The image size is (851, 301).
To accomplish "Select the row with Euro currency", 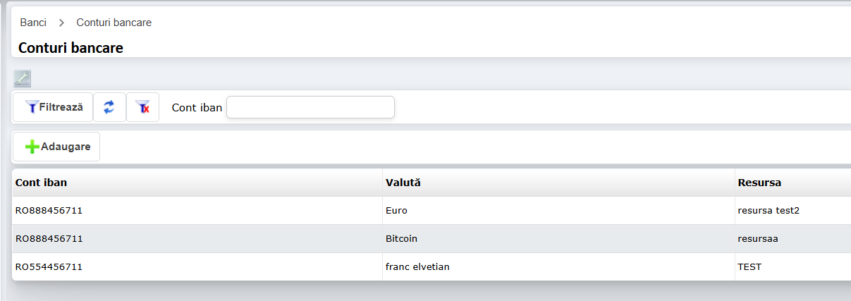I will (396, 210).
